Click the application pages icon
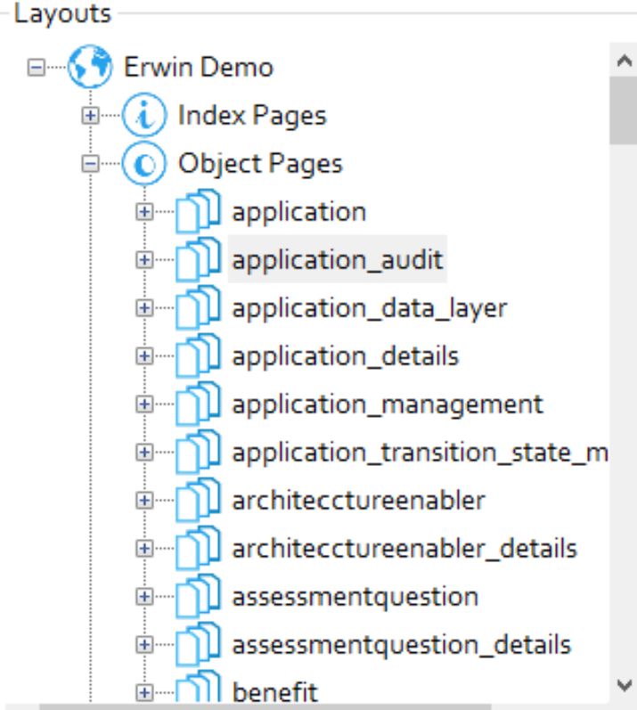Screen dimensions: 637x710 [199, 211]
